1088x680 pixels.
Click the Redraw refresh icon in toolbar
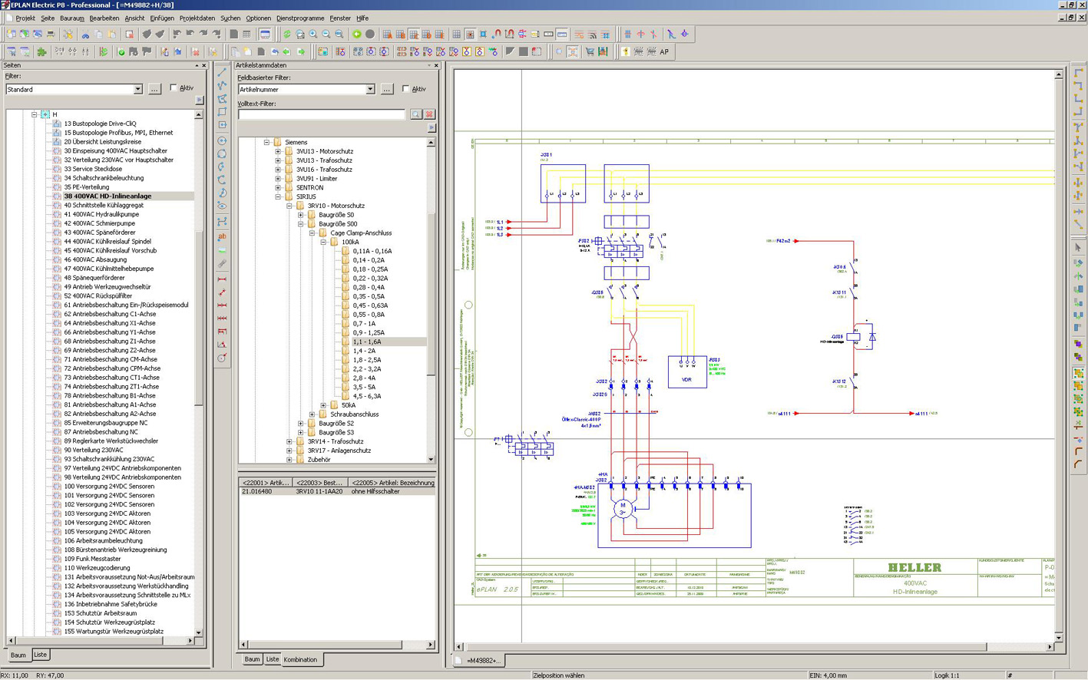286,35
